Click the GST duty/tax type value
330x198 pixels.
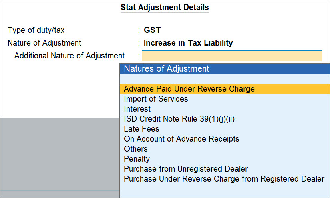click(152, 30)
